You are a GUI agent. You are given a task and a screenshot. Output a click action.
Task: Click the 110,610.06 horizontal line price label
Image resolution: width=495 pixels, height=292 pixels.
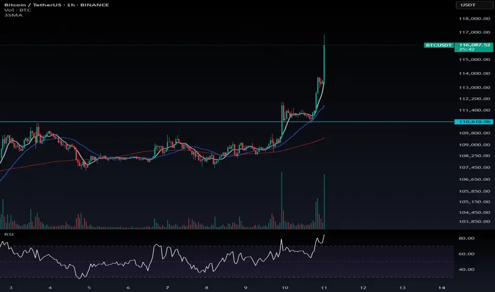[474, 122]
